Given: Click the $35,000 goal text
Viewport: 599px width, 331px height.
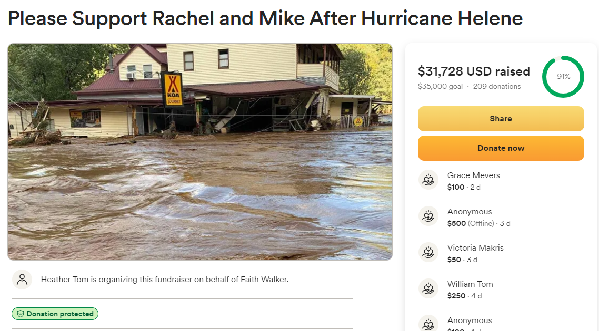Looking at the screenshot, I should coord(440,87).
